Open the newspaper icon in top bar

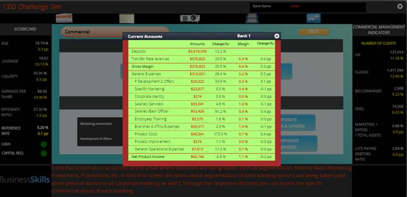click(x=64, y=18)
